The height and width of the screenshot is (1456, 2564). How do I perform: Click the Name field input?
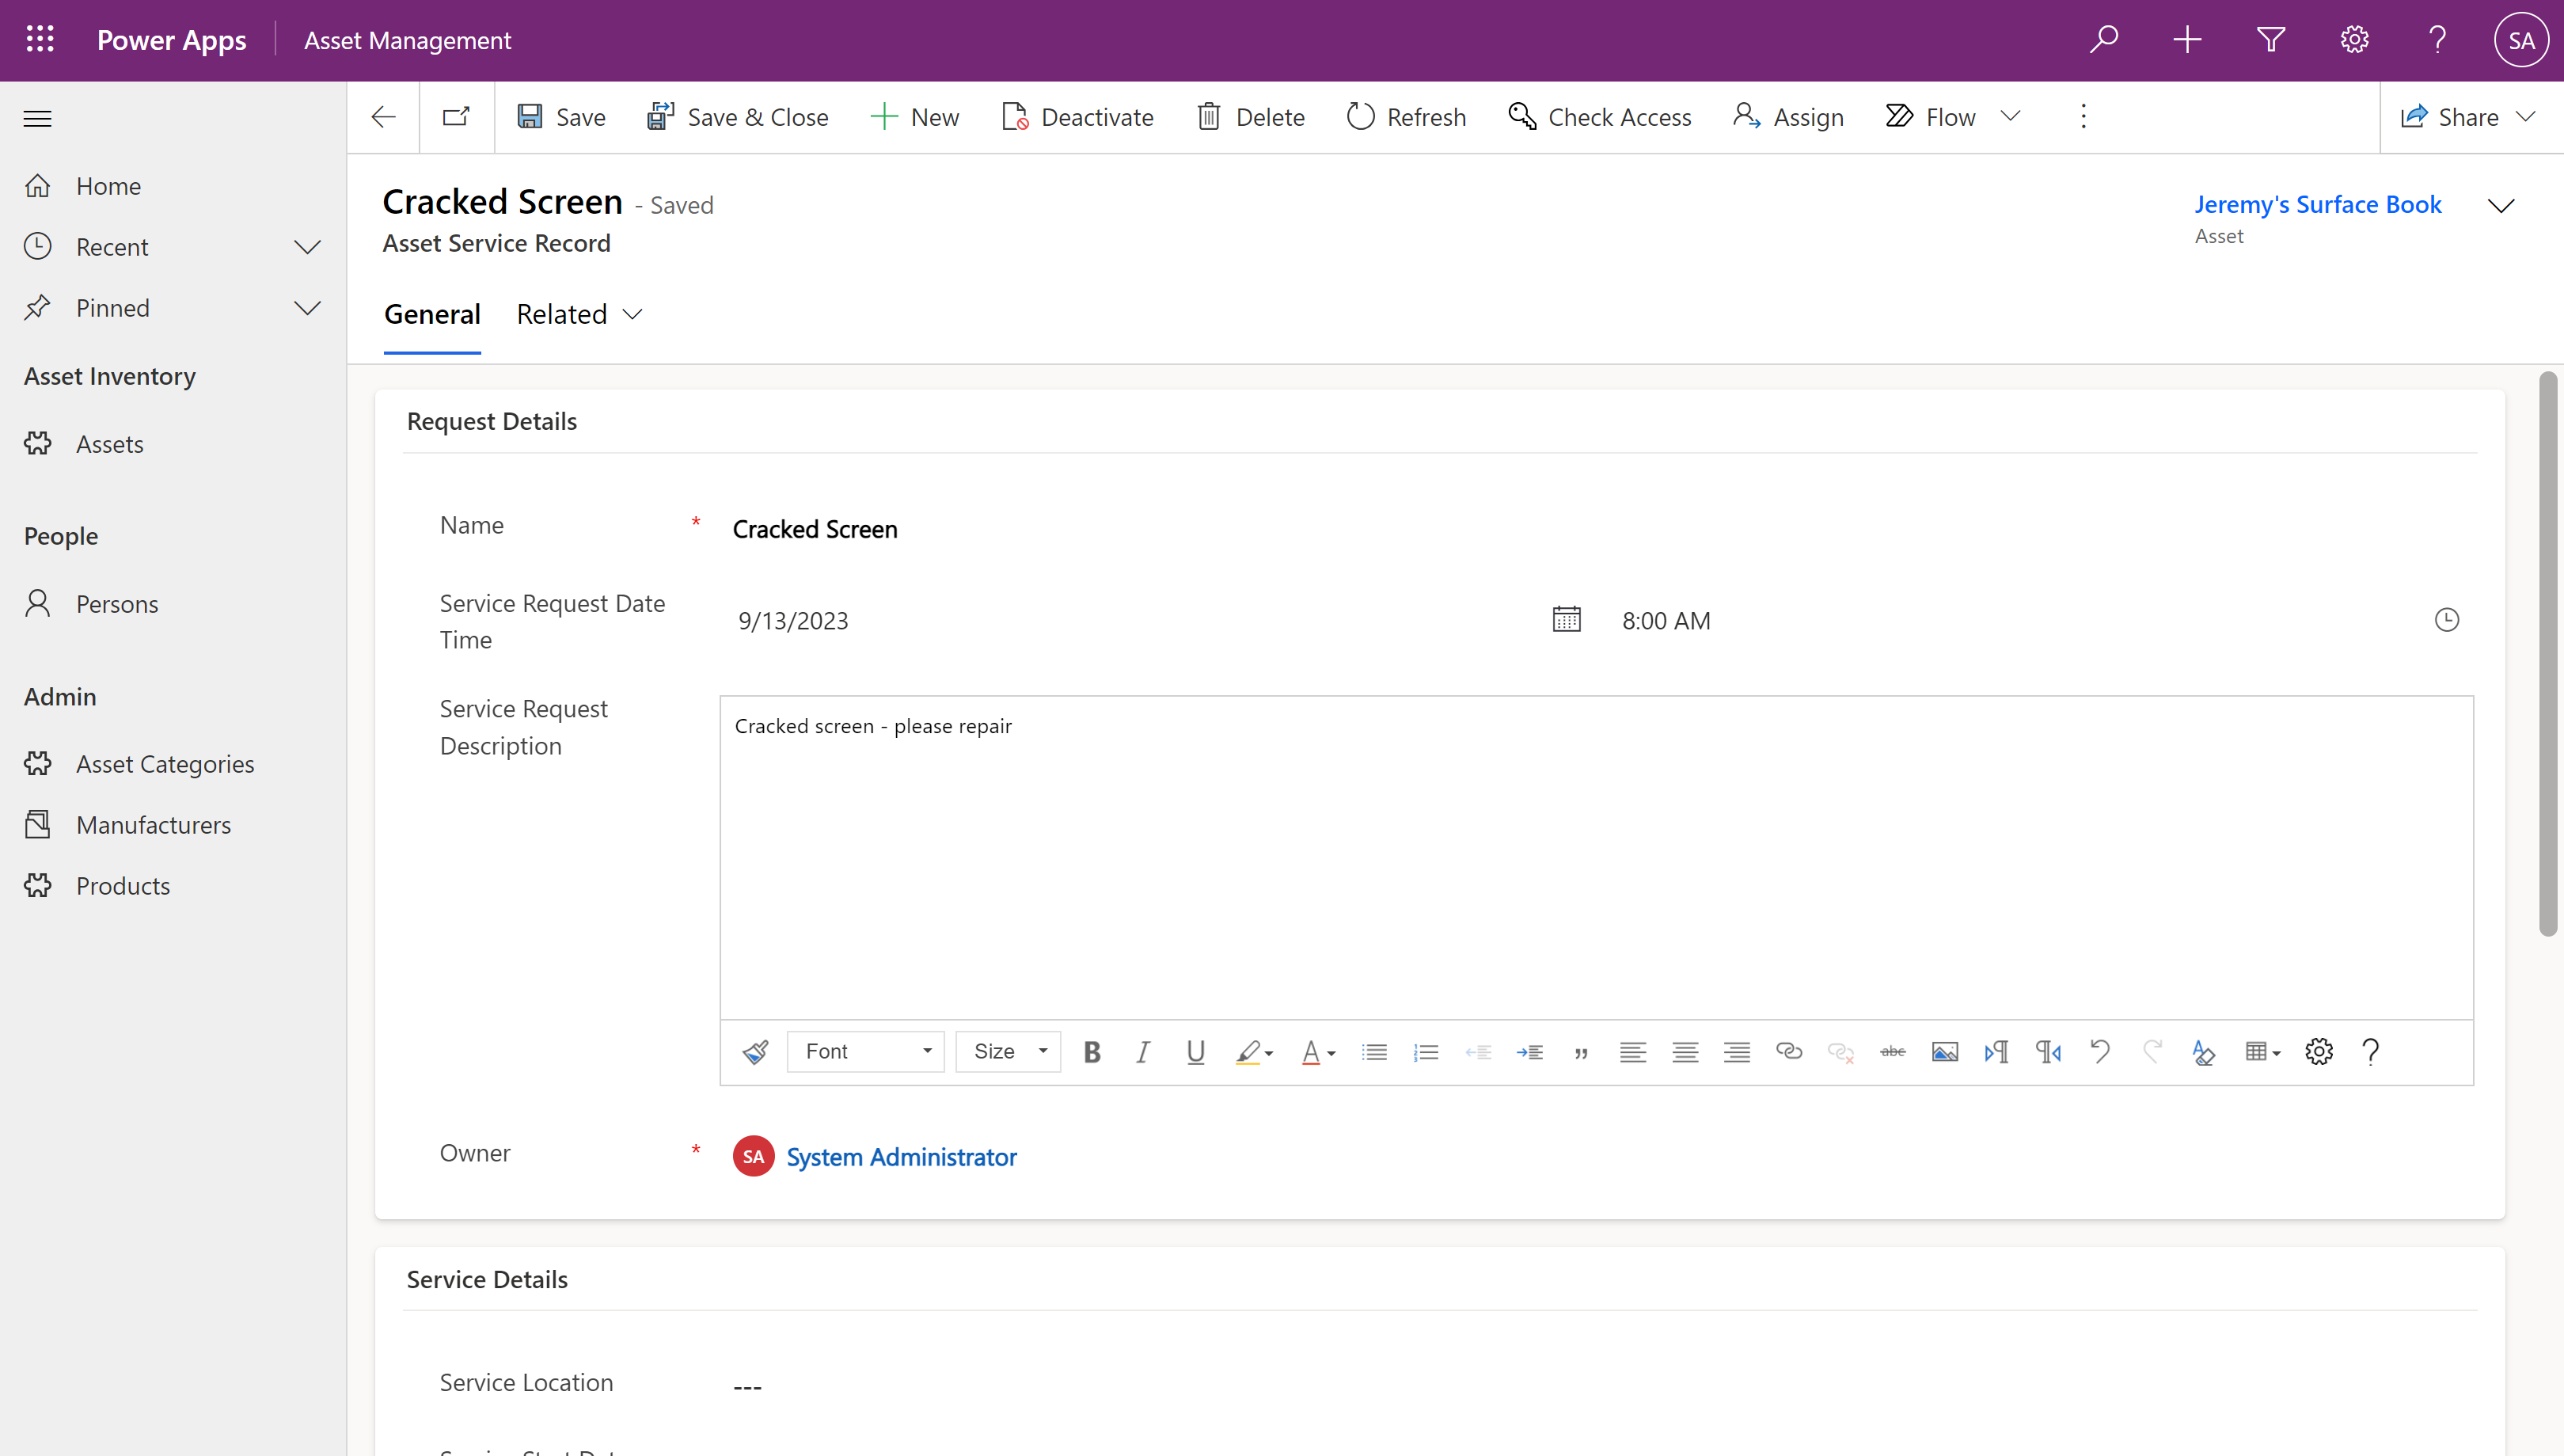[x=1597, y=529]
